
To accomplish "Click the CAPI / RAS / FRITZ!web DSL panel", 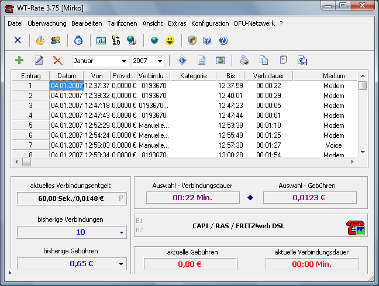I will [x=251, y=226].
